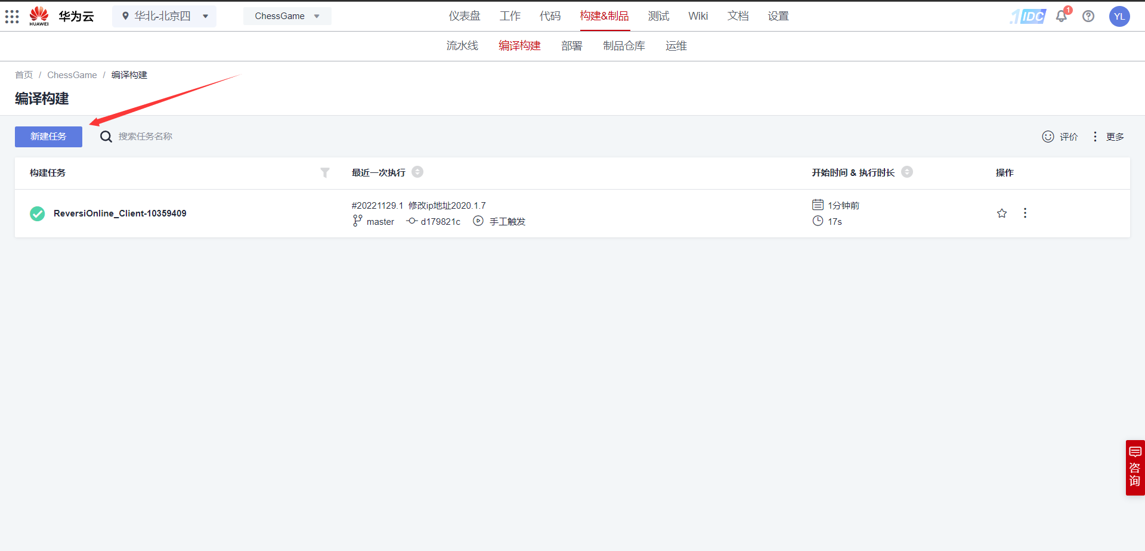The height and width of the screenshot is (551, 1145).
Task: Favorite the ReversiOnline_Client task with star
Action: coord(1002,213)
